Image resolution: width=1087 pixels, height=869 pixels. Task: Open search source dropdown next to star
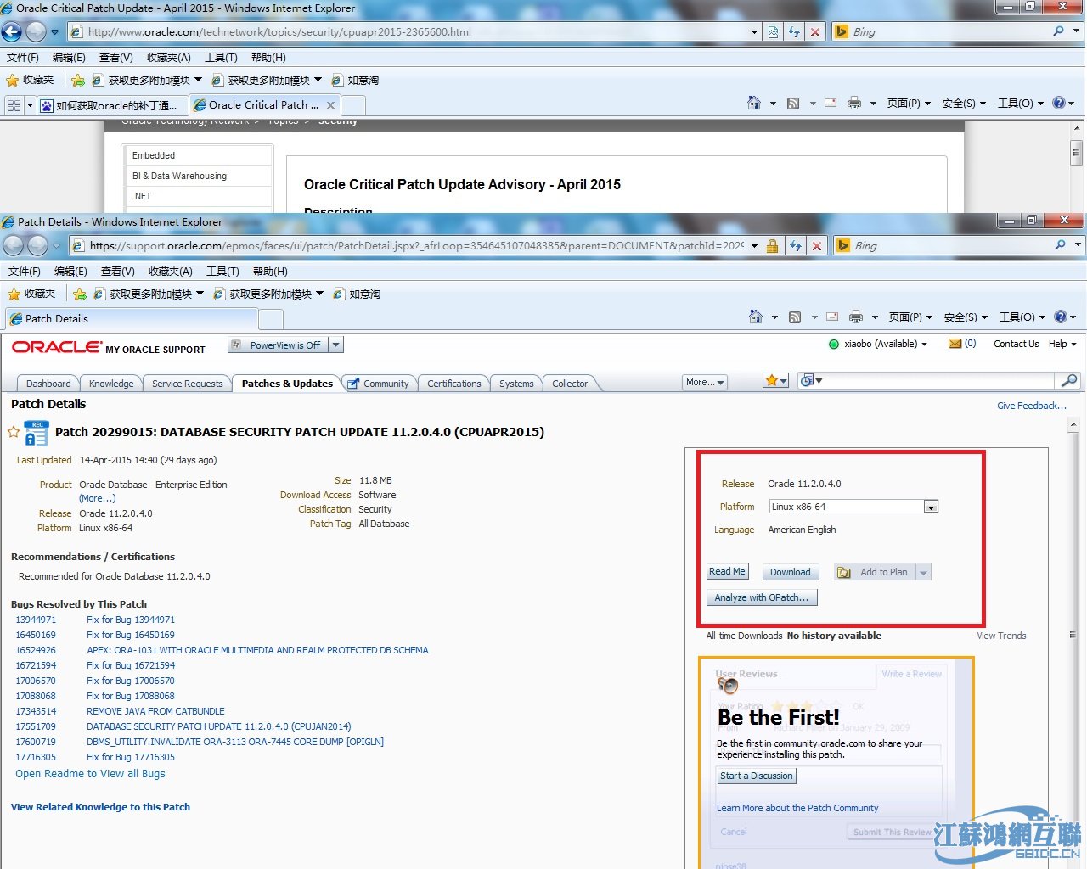[812, 380]
